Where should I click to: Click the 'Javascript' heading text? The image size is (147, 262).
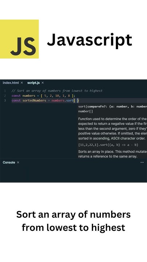click(x=90, y=40)
